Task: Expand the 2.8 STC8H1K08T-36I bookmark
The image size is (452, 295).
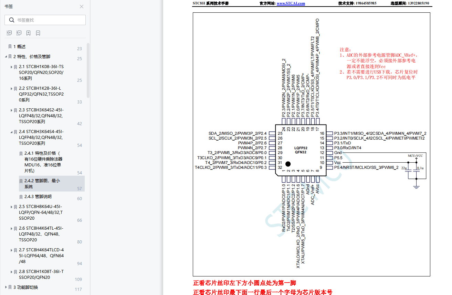Action: pyautogui.click(x=11, y=272)
